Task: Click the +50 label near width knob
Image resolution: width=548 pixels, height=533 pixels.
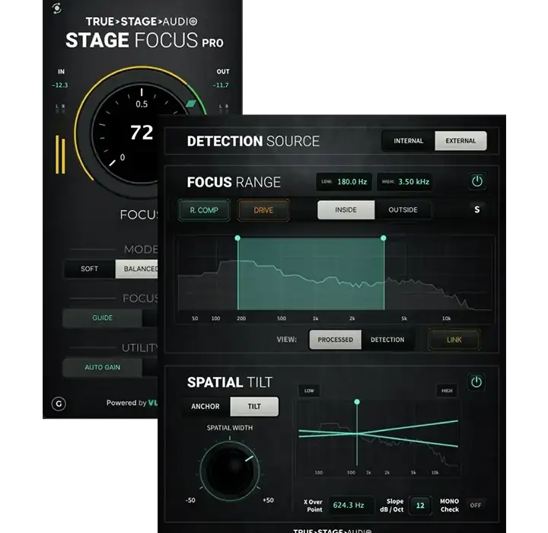Action: (268, 500)
